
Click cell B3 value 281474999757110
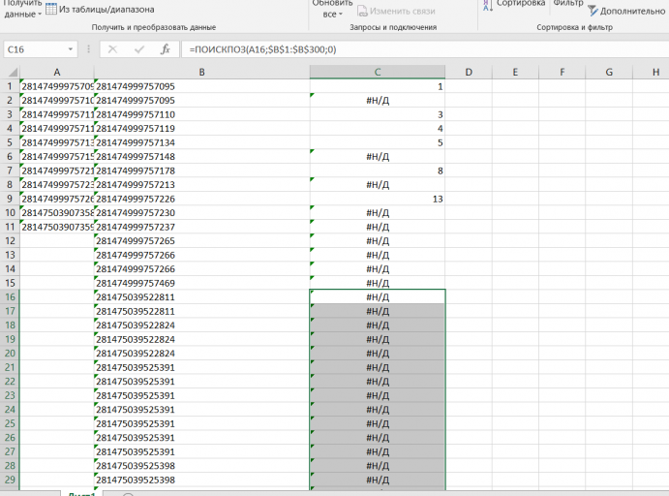tap(201, 114)
